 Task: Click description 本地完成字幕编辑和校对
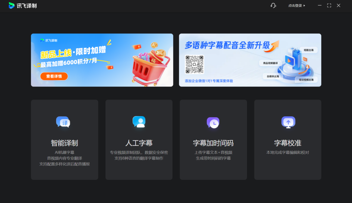pyautogui.click(x=288, y=152)
